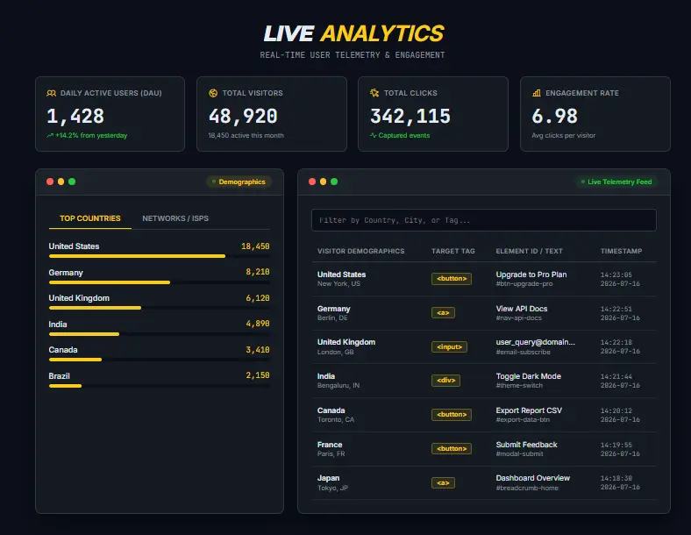This screenshot has height=535, width=691.
Task: Click the Live Telemetry Feed badge
Action: 616,182
